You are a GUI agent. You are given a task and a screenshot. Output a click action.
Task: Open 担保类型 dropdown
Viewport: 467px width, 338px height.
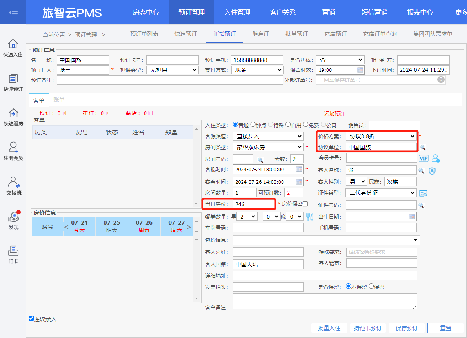click(x=173, y=70)
